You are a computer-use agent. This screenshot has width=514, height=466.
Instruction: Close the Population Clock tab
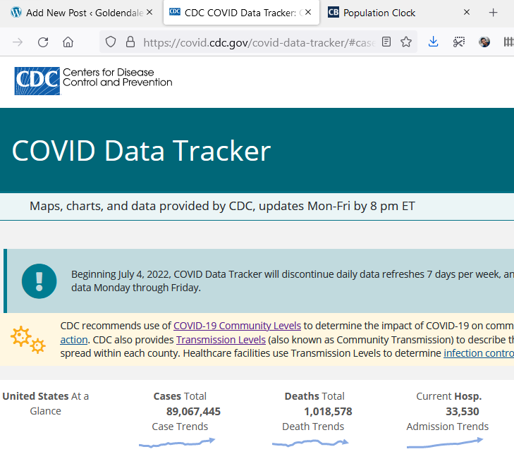467,13
